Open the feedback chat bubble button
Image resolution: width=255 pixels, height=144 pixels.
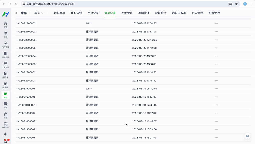(247, 136)
